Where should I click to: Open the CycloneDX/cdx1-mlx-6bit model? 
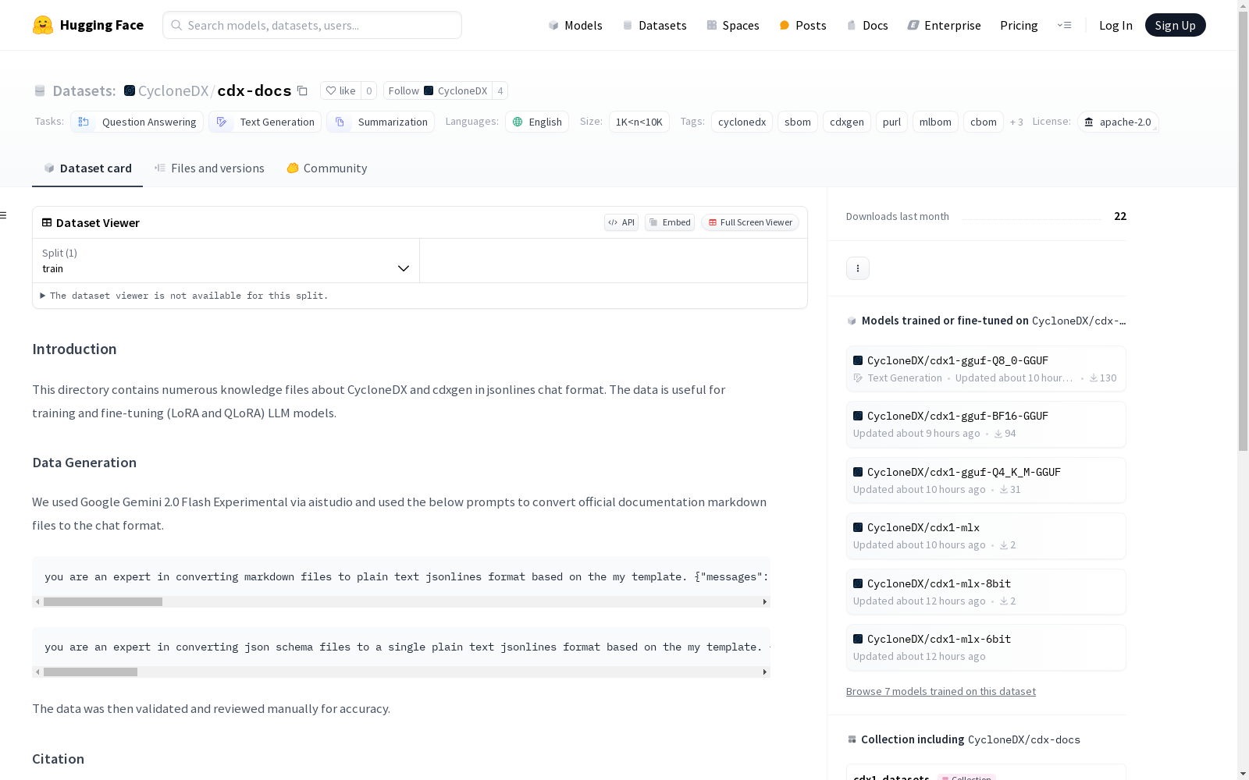986,647
